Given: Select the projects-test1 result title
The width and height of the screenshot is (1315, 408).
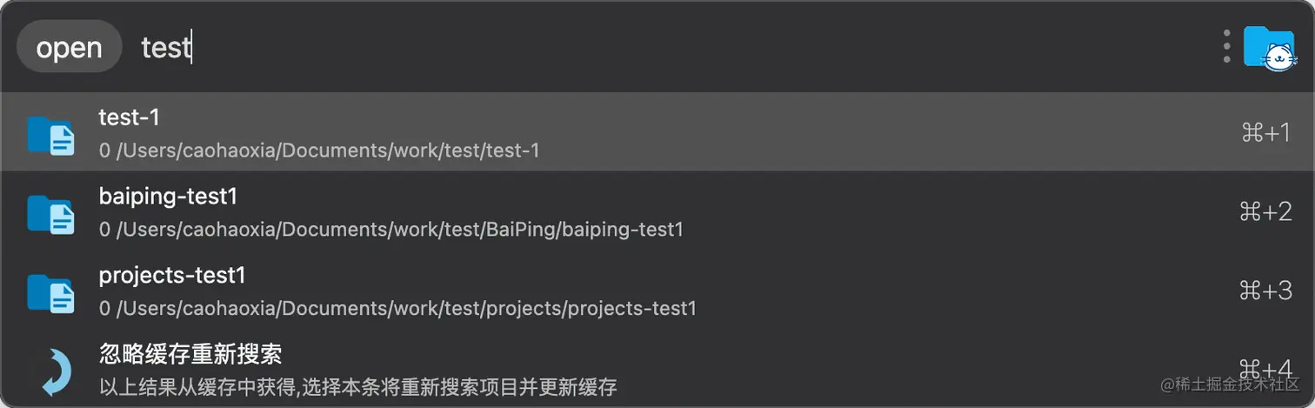Looking at the screenshot, I should (172, 276).
